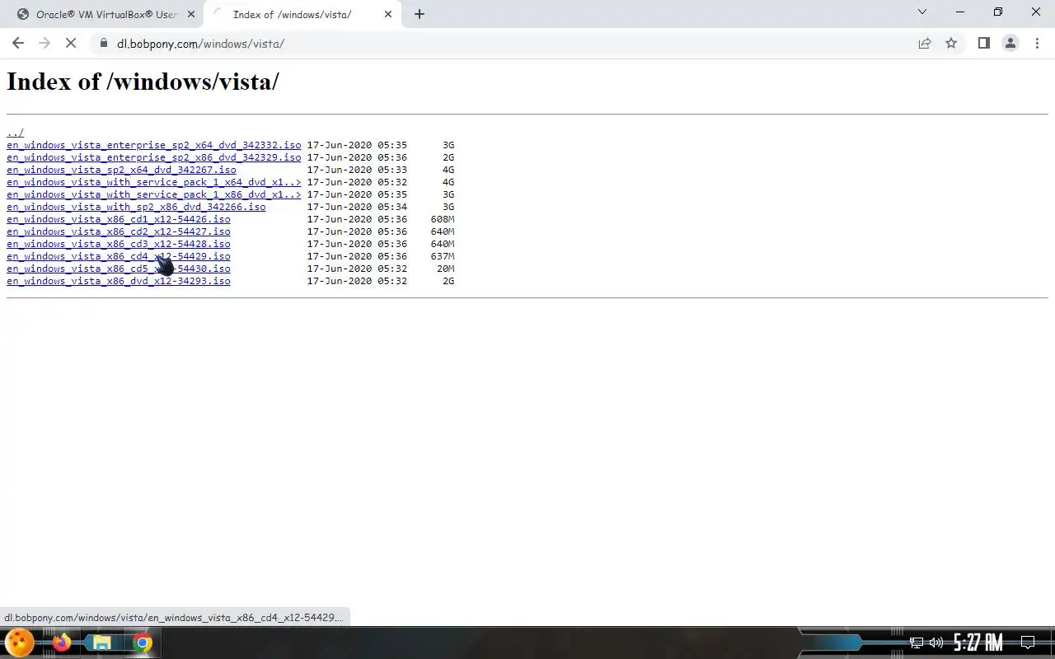Launch Firefox from the taskbar
Viewport: 1055px width, 659px height.
click(x=62, y=643)
